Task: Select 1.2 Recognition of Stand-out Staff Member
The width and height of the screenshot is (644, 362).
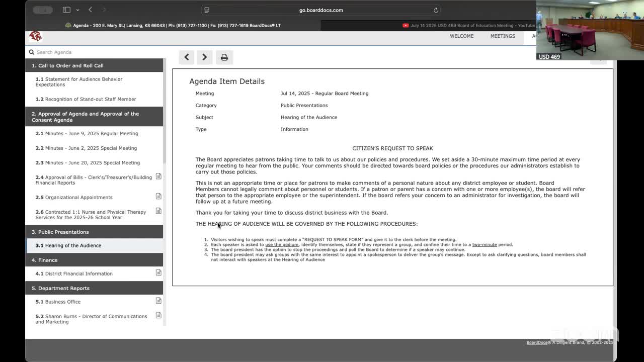Action: tap(95, 99)
